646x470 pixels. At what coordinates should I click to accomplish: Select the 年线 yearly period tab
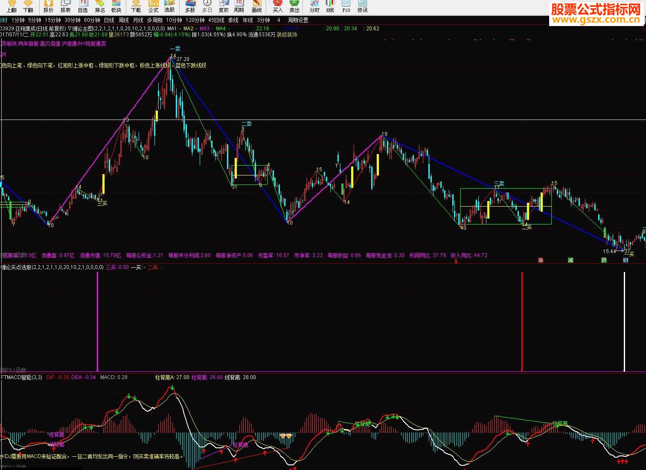tap(247, 20)
